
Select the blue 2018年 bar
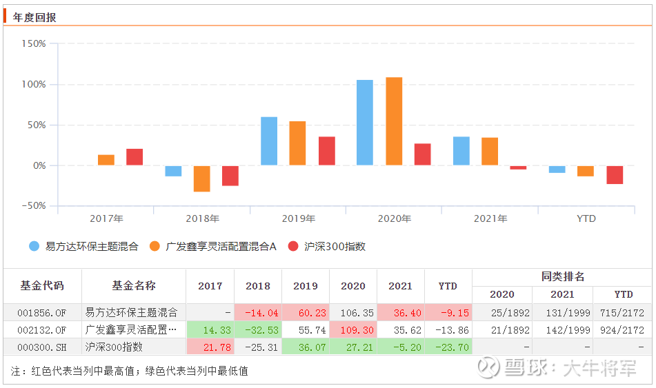pos(173,171)
